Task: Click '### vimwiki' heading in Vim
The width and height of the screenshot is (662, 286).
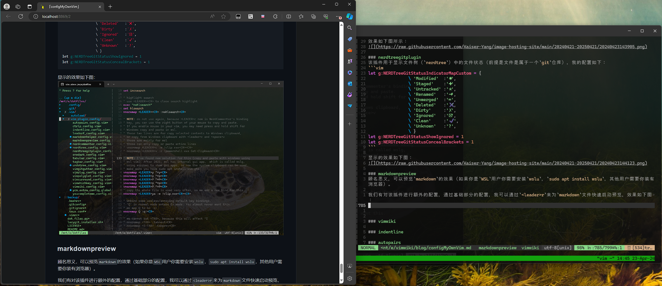Action: (x=382, y=221)
